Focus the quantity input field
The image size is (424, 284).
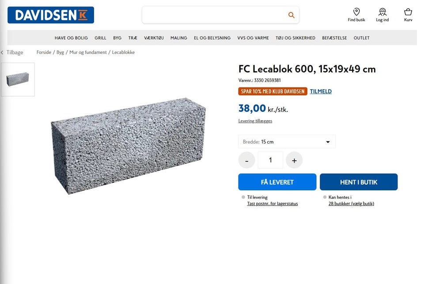click(x=270, y=160)
